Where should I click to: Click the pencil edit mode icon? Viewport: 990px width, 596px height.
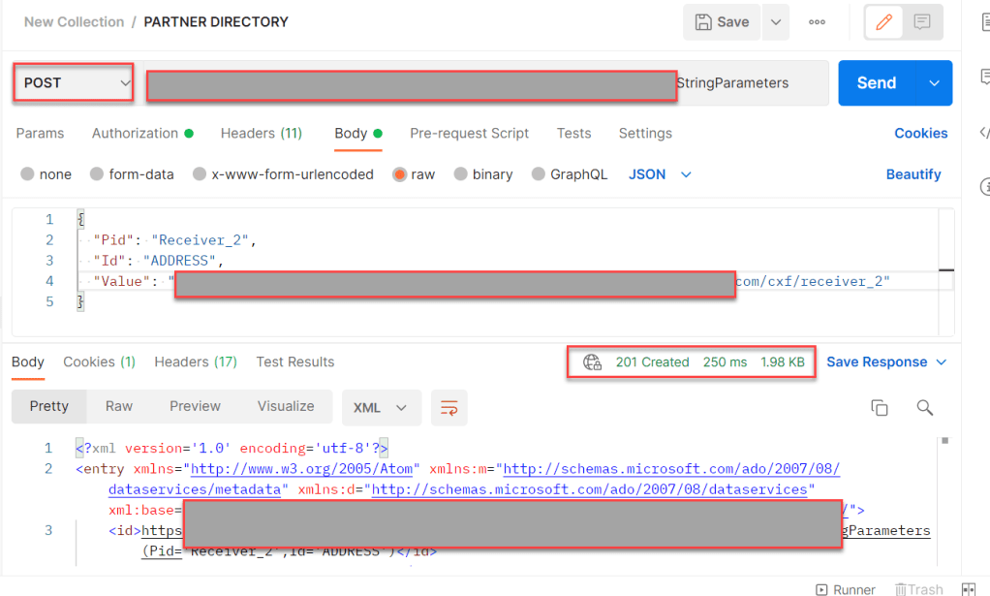tap(883, 22)
